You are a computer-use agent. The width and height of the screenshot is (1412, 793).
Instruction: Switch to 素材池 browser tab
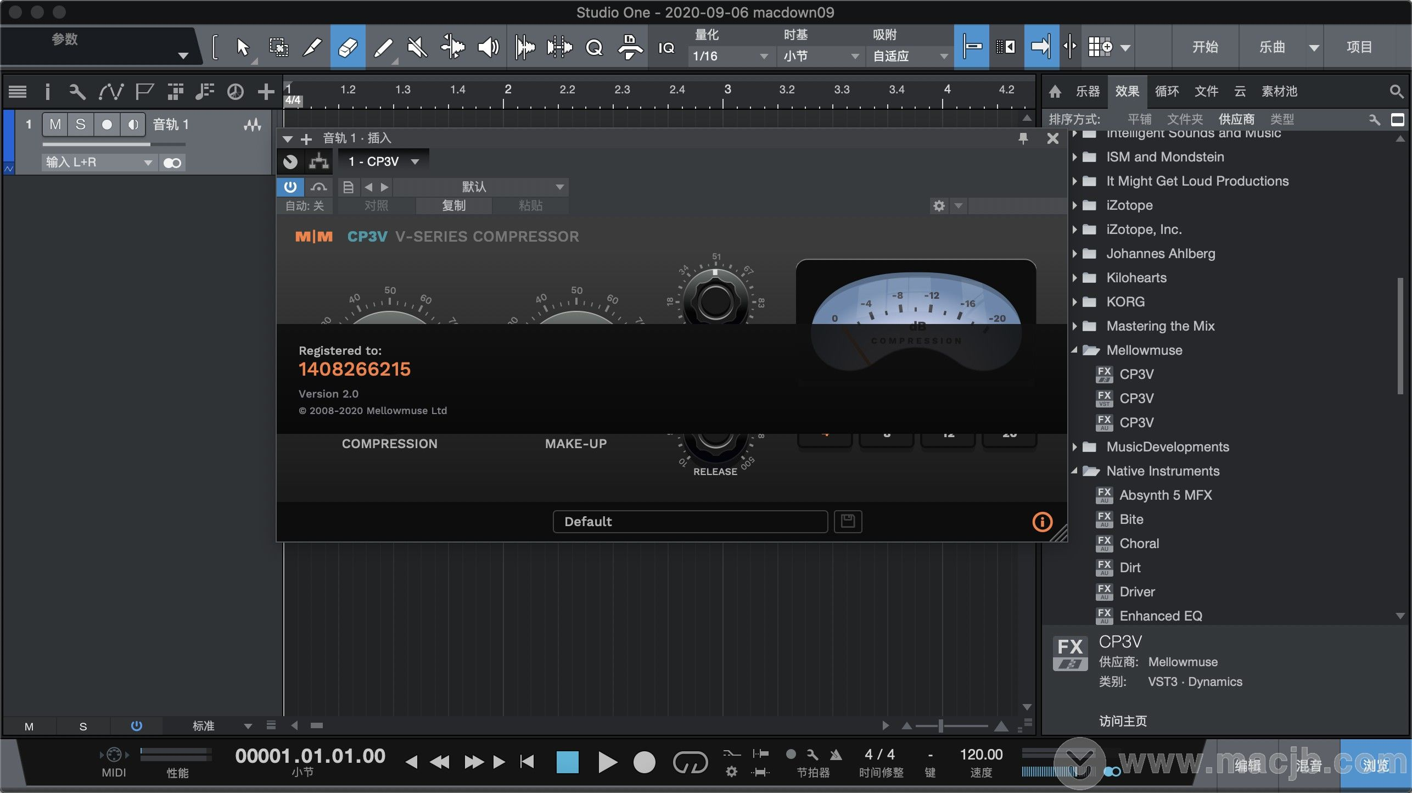pos(1279,91)
